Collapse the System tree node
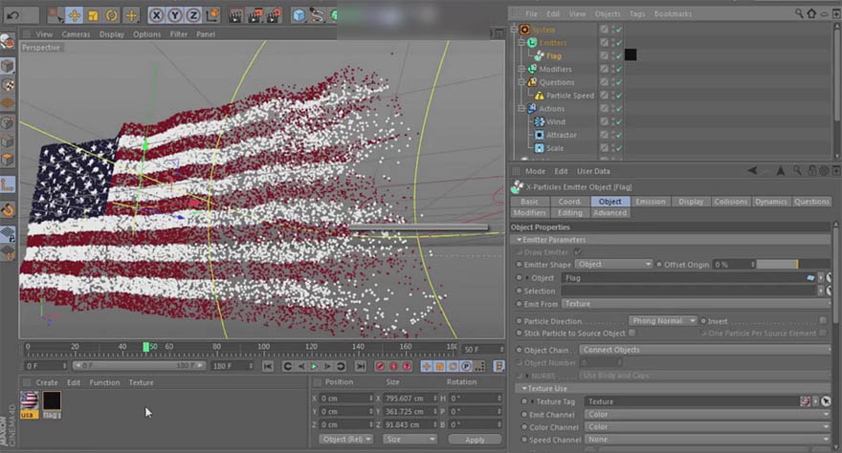This screenshot has height=453, width=842. point(515,30)
